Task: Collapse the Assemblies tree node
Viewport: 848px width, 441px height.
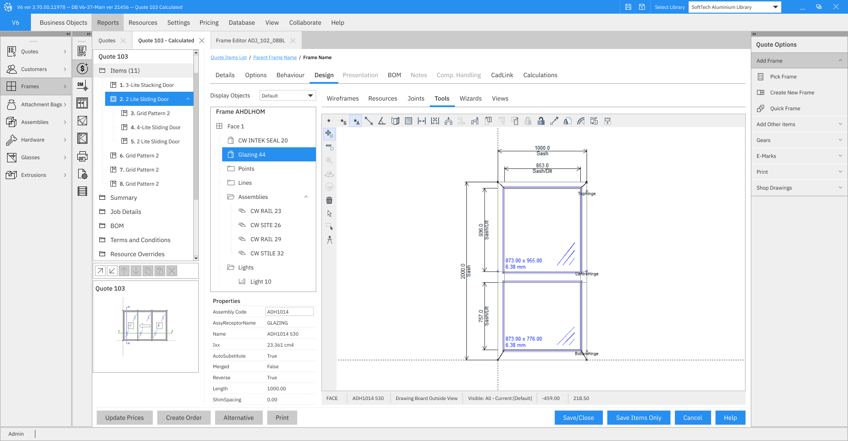Action: pos(306,197)
